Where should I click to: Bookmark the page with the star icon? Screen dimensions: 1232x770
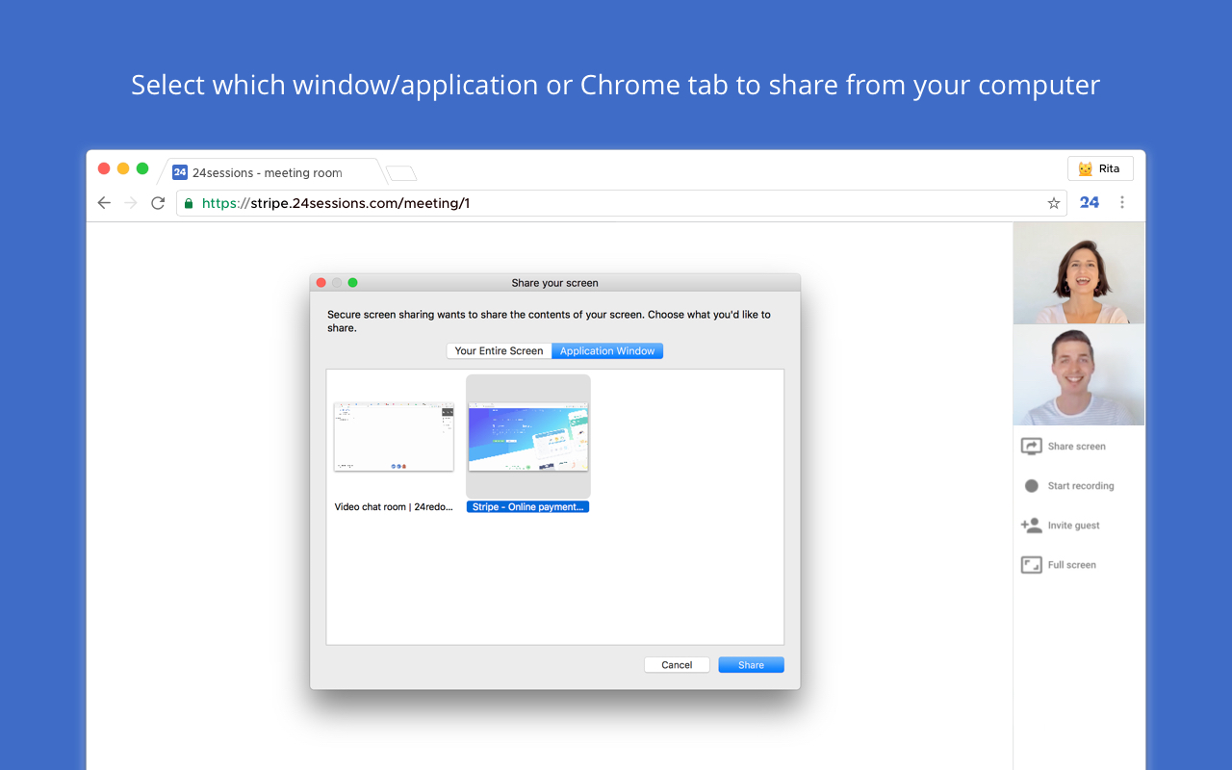pyautogui.click(x=1053, y=203)
